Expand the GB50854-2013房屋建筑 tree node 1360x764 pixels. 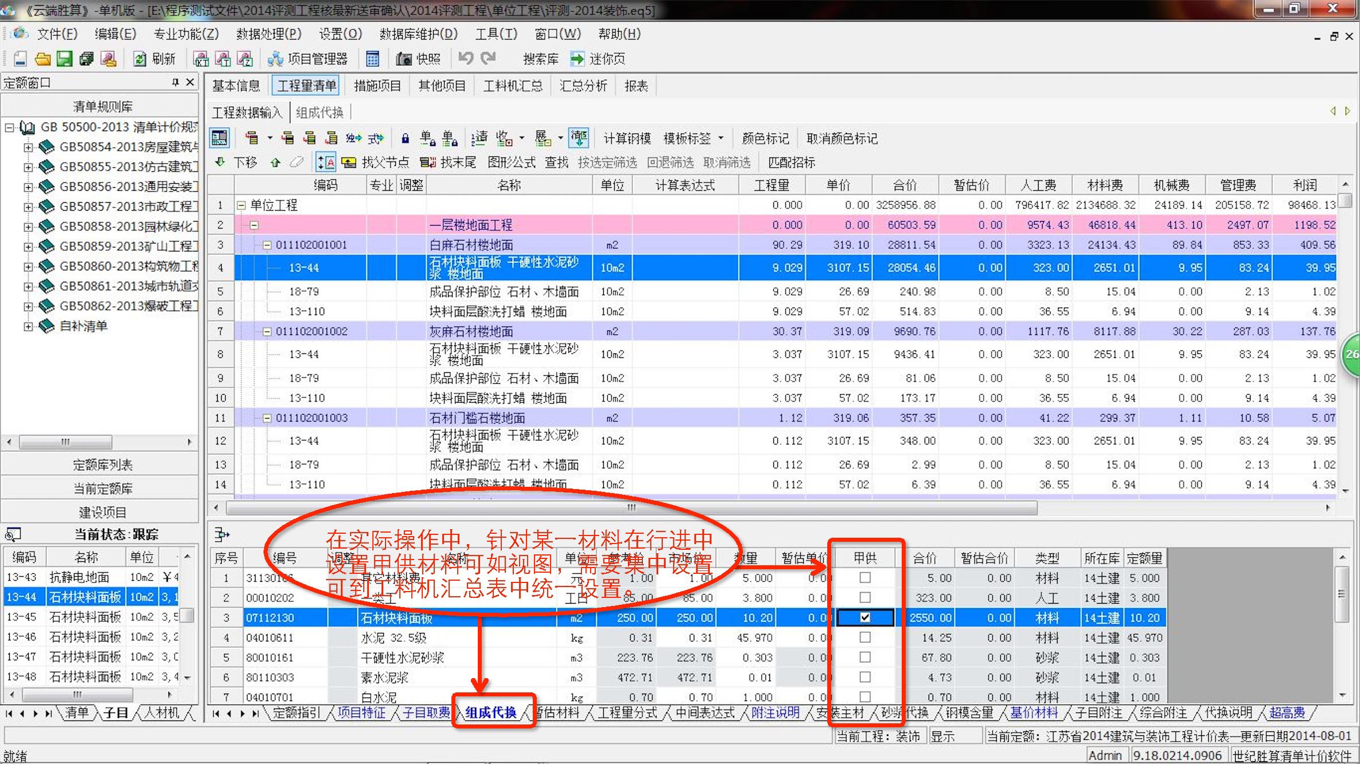27,147
